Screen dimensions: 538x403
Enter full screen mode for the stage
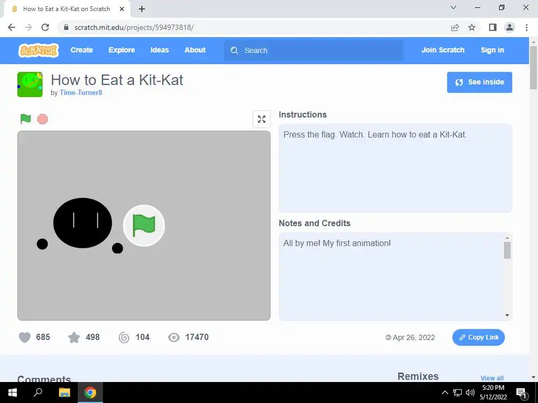262,119
